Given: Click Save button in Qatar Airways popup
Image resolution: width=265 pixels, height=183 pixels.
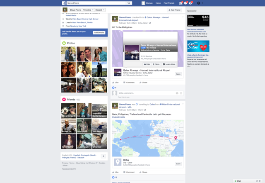Looking at the screenshot, I should (156, 64).
